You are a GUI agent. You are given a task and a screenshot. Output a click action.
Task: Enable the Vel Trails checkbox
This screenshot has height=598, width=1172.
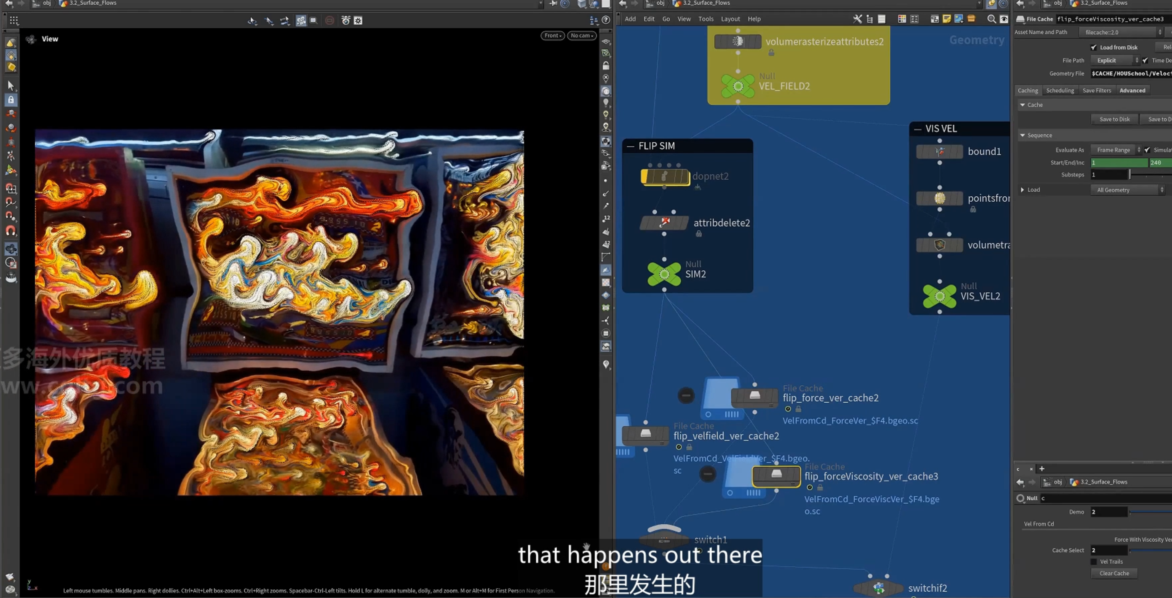tap(1094, 562)
